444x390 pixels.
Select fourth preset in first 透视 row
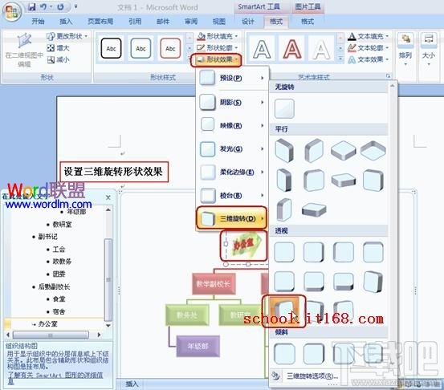(373, 252)
